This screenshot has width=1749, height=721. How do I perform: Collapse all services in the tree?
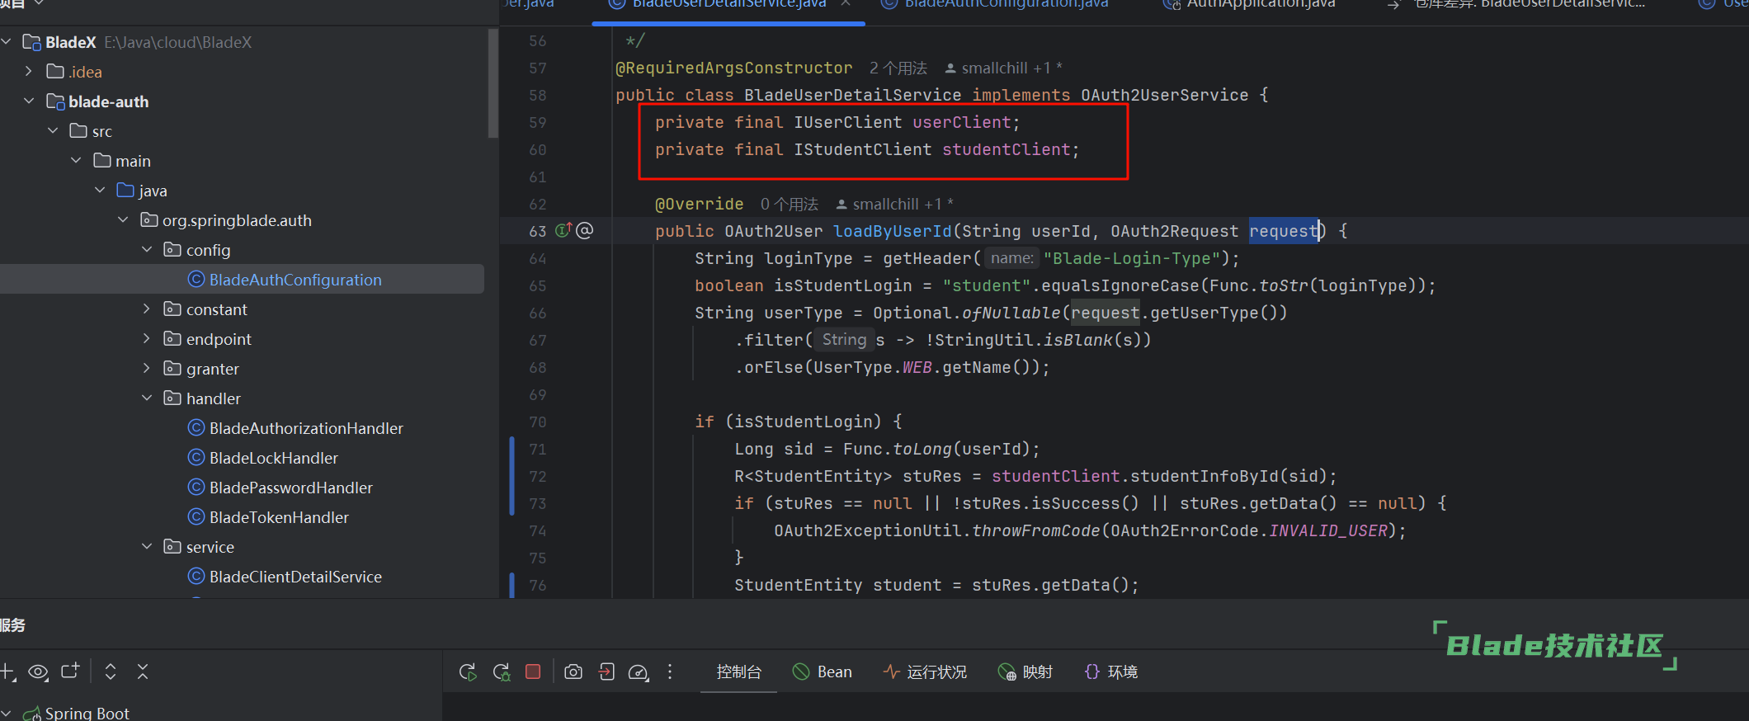(143, 672)
